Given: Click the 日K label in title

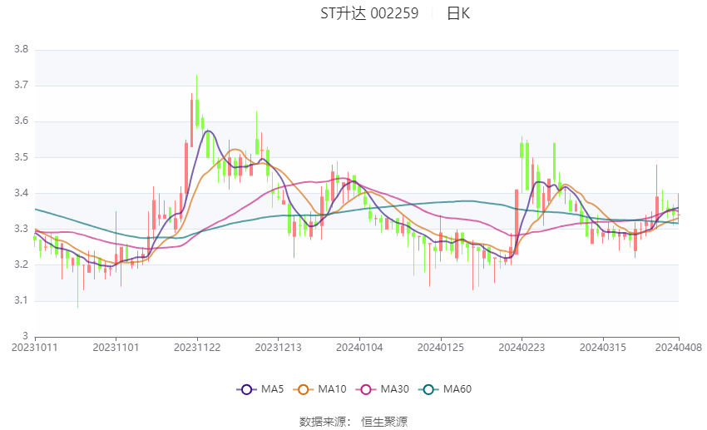Looking at the screenshot, I should pyautogui.click(x=458, y=13).
